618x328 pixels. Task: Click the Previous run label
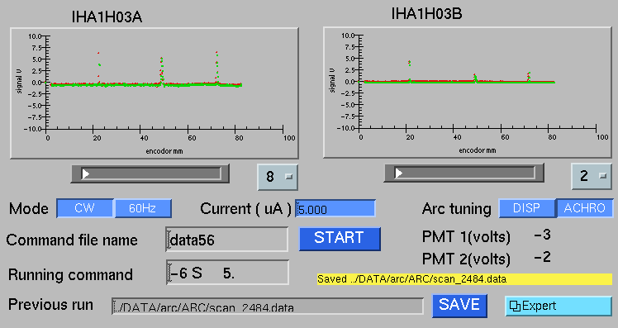51,304
